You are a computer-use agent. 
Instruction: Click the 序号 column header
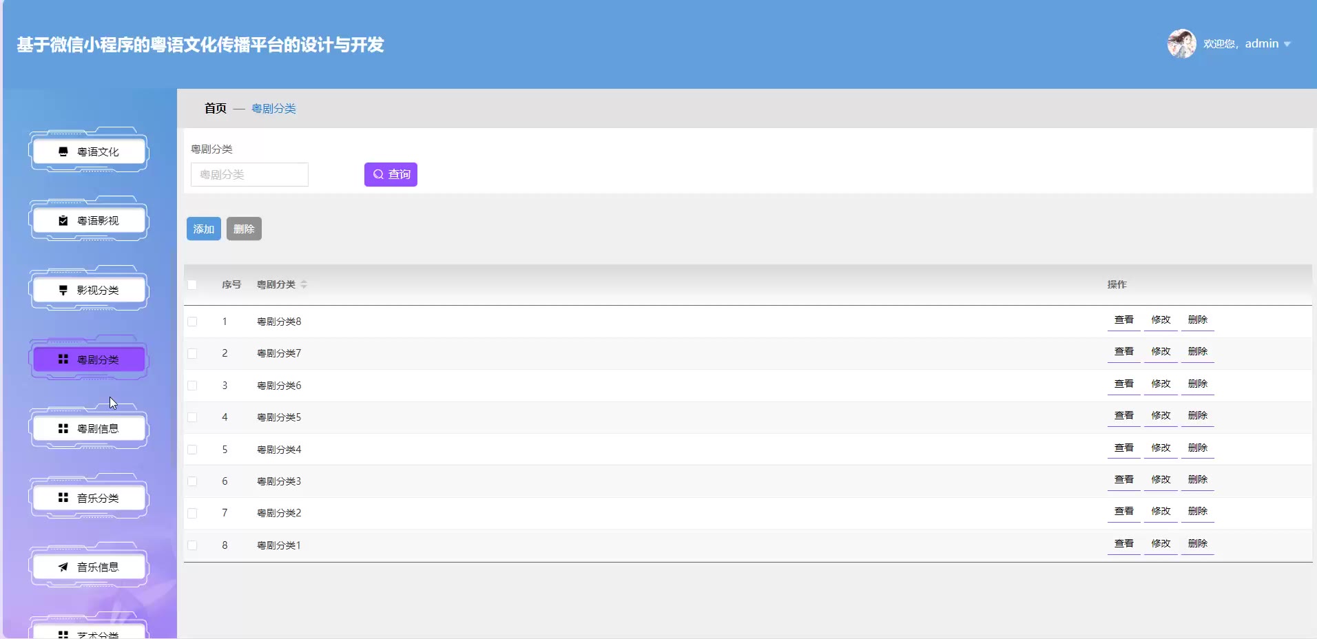[x=231, y=284]
